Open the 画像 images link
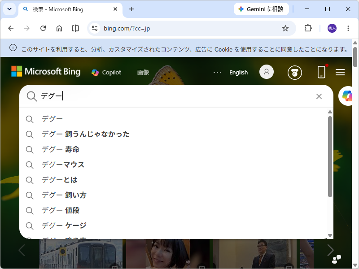Viewport: 359px width, 269px height. point(143,73)
